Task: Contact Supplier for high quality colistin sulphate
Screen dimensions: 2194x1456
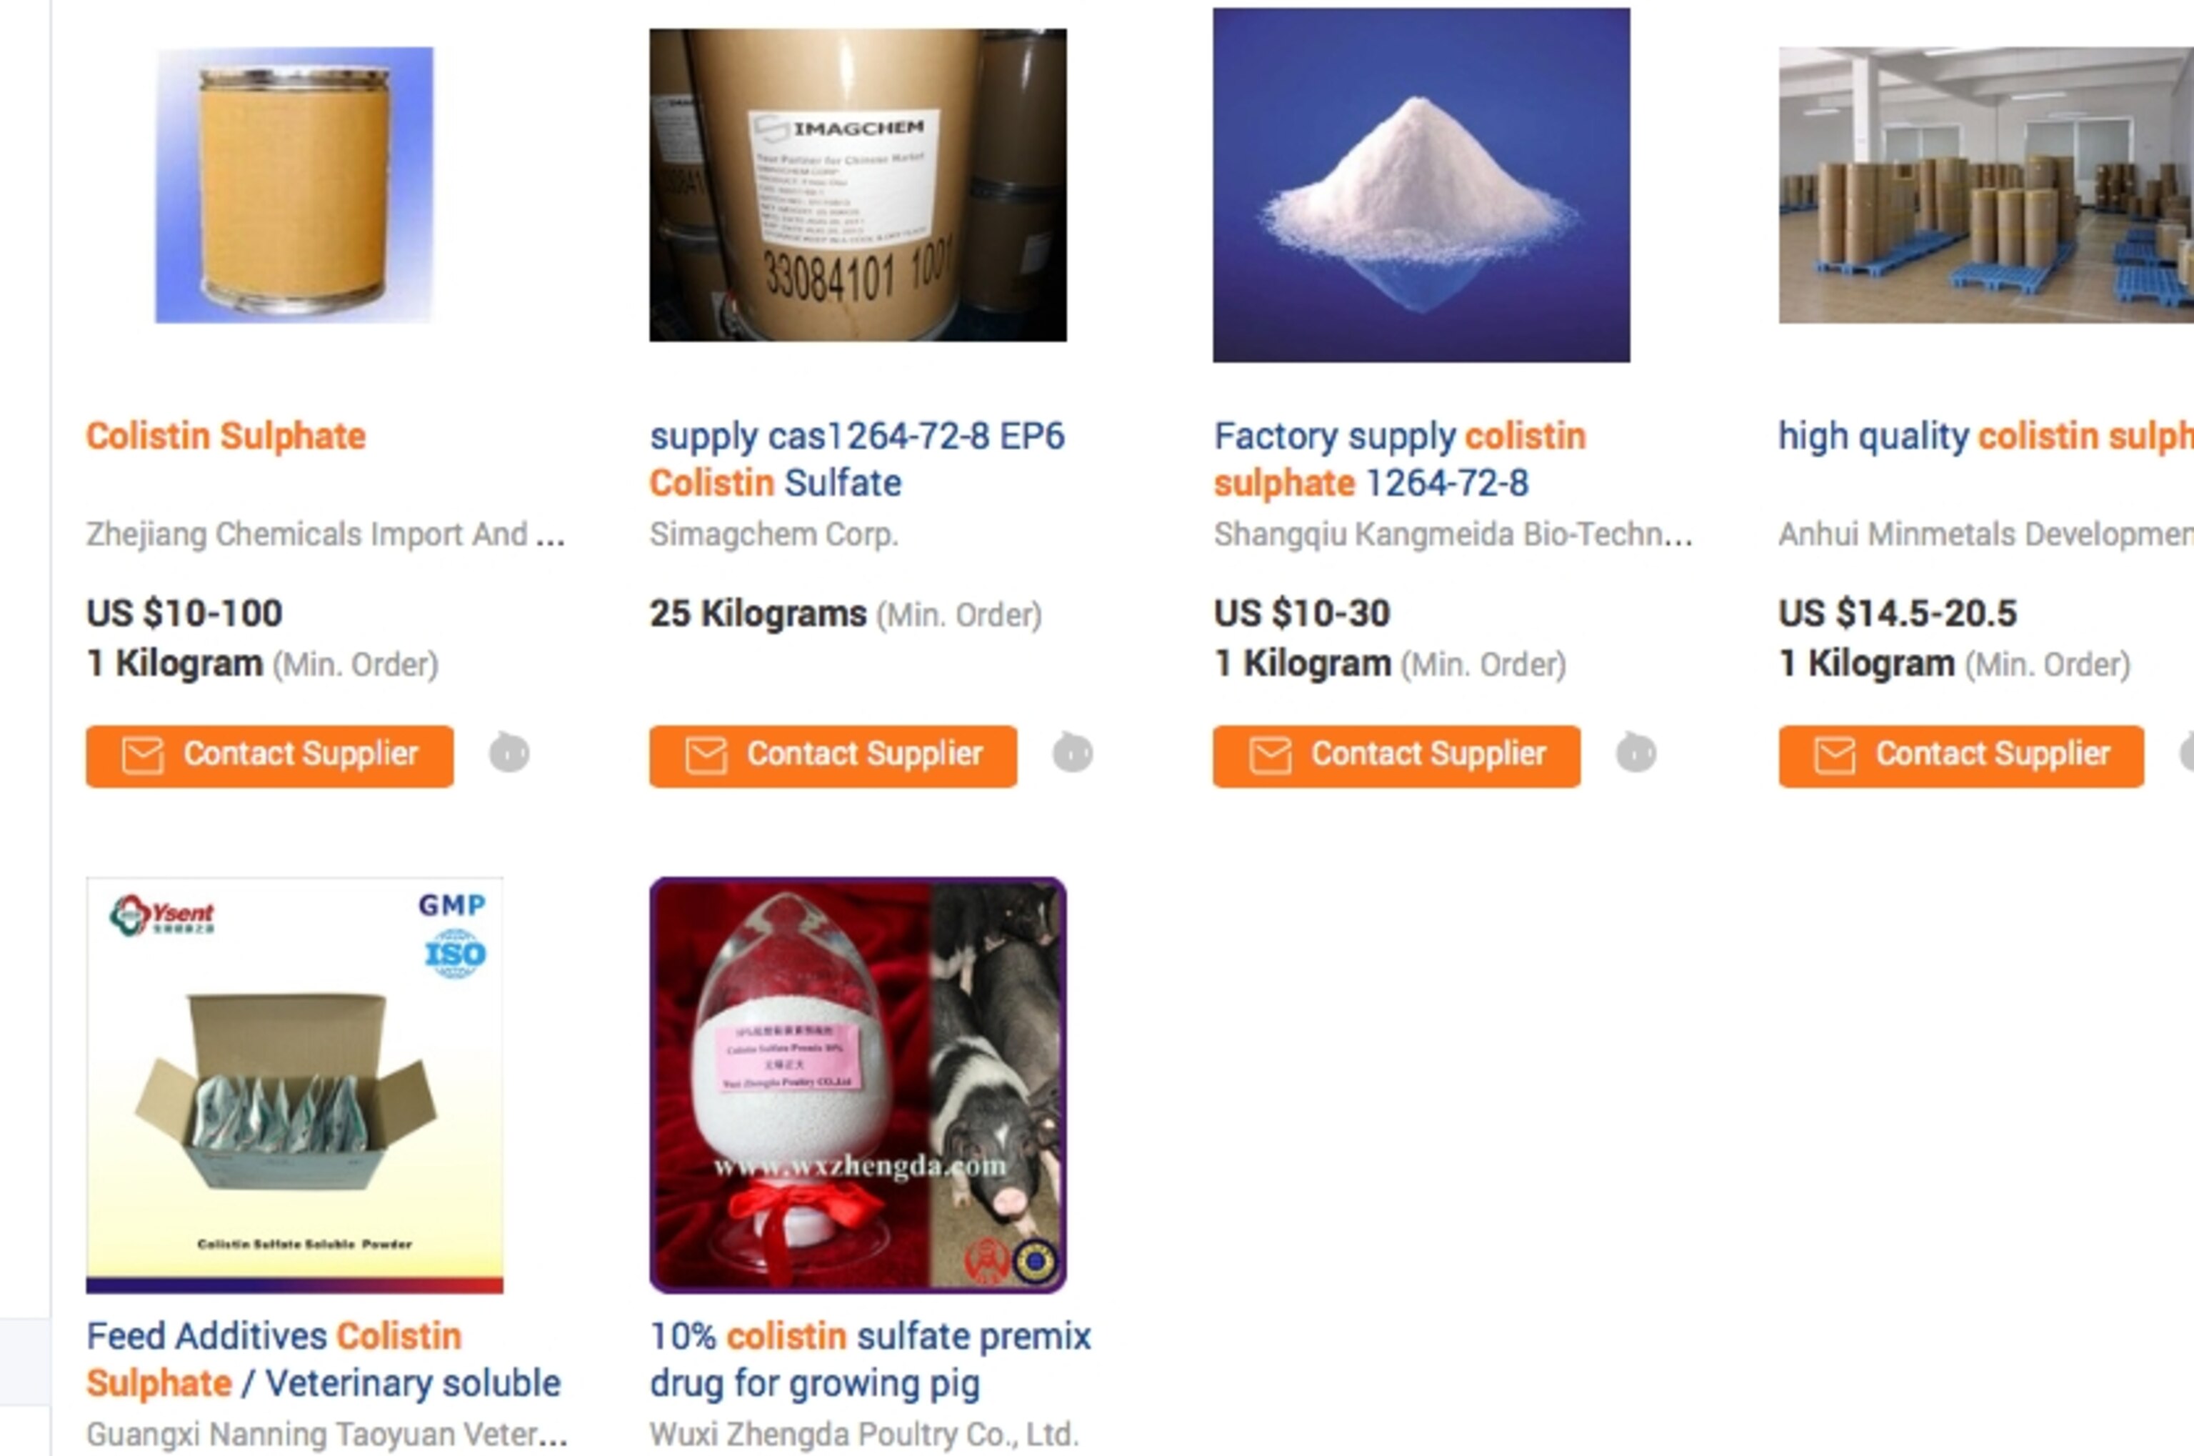Action: tap(1961, 756)
